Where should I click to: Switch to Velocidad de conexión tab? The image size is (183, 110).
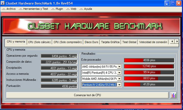coord(153,42)
